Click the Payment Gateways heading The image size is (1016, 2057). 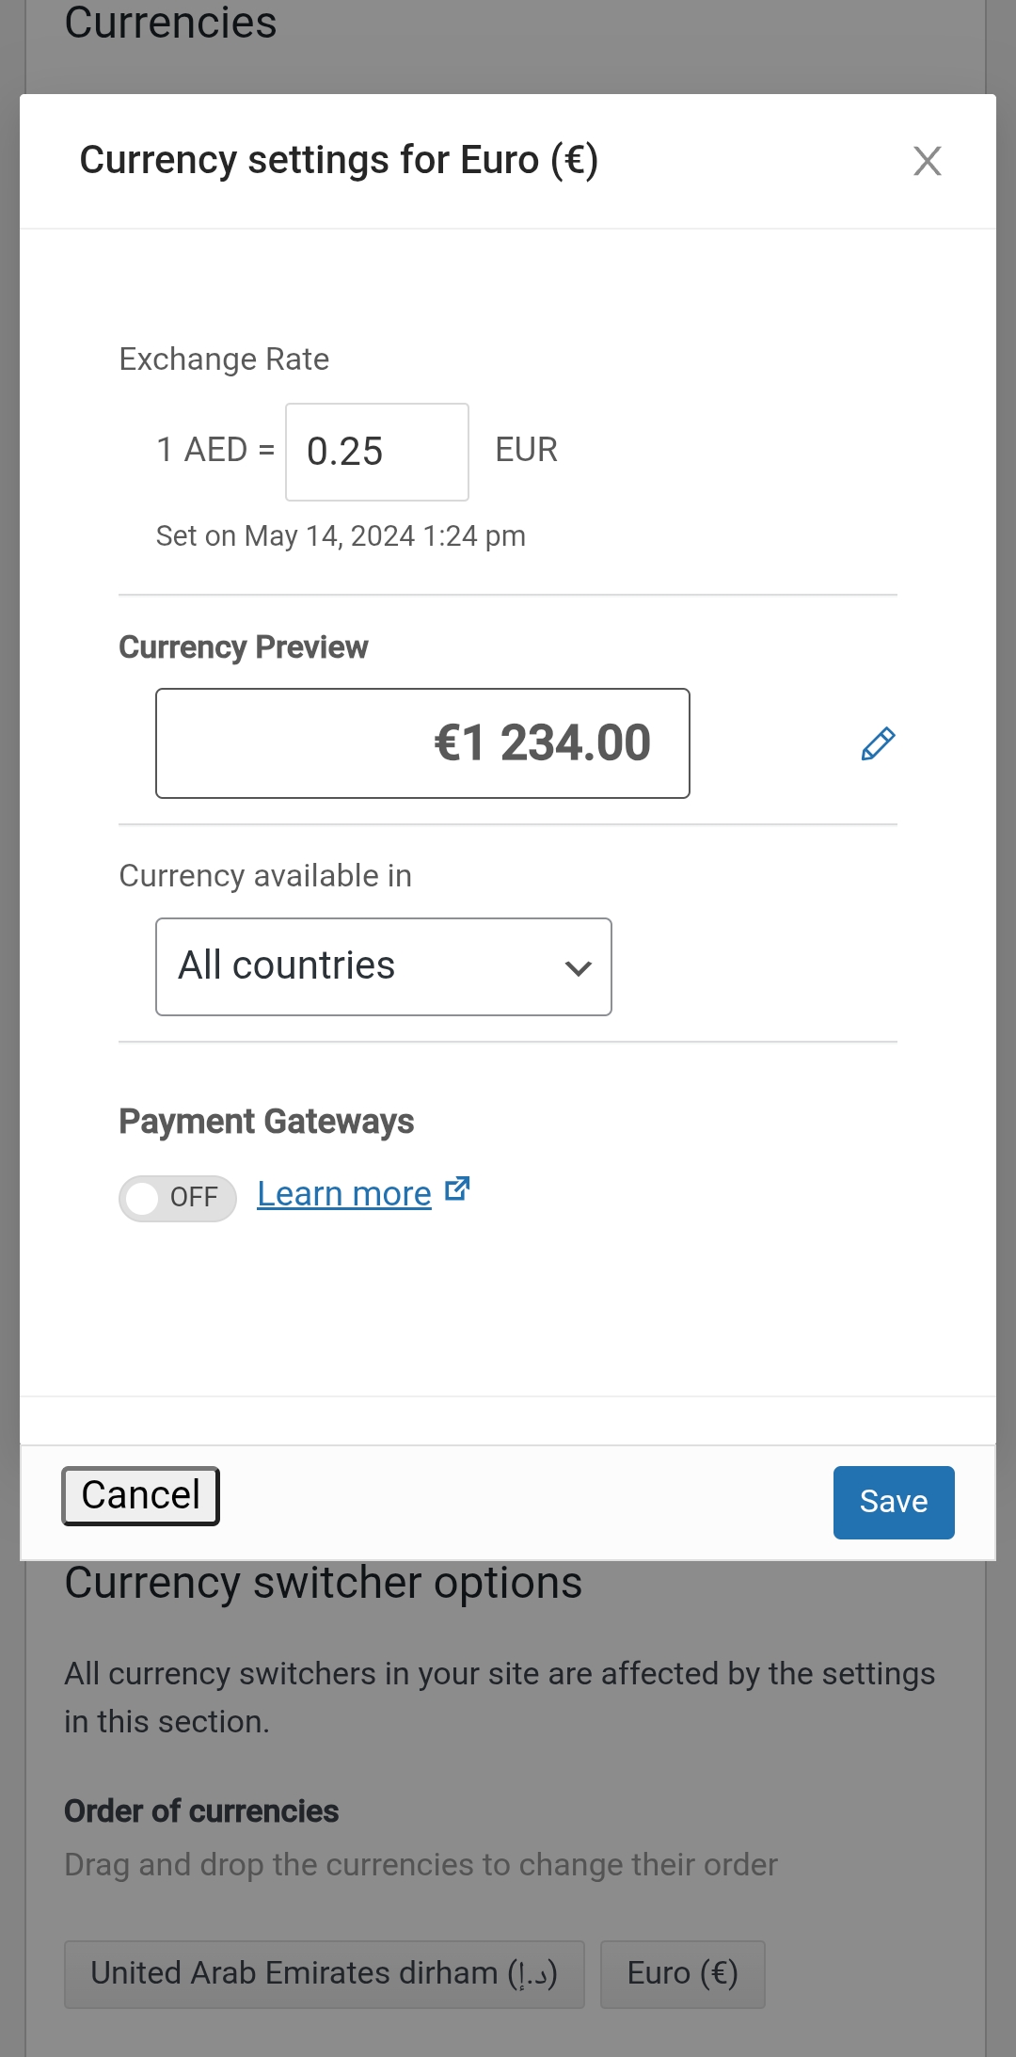[266, 1122]
